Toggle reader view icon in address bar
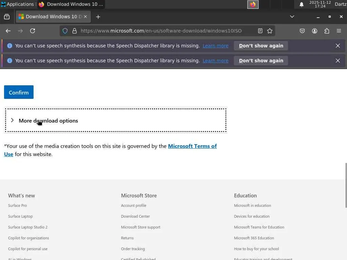 tap(260, 31)
